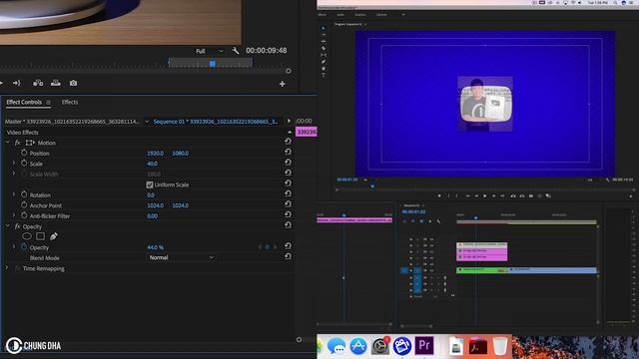Expand the Scale parameter
This screenshot has width=639, height=359.
(14, 164)
